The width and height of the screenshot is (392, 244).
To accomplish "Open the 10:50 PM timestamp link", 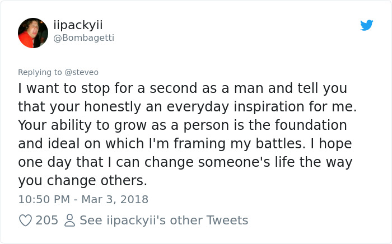I will (44, 199).
